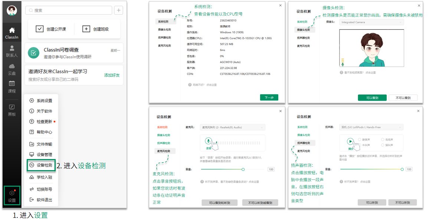Screen dimensions: 429x223
Task: Switch to 摄像头检测 tab in the system info dialog
Action: pos(164,30)
